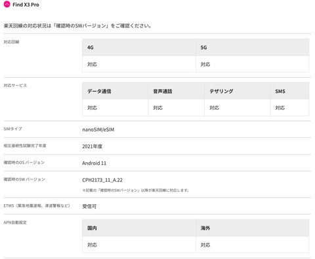315x259 pixels.
Task: Click the ETWS row label
Action: point(37,205)
